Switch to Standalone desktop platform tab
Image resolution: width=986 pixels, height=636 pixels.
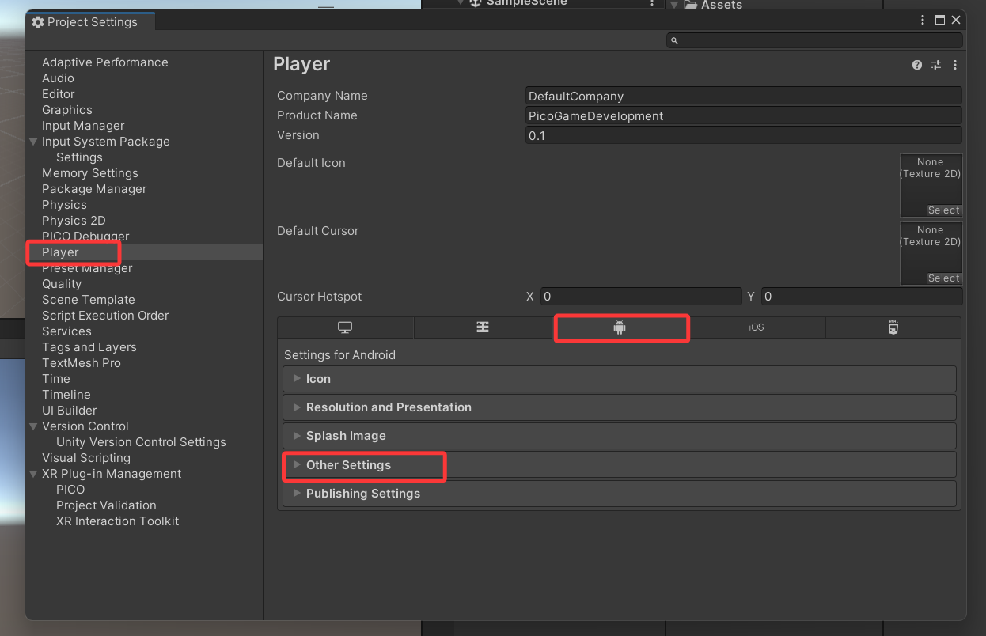pos(345,327)
